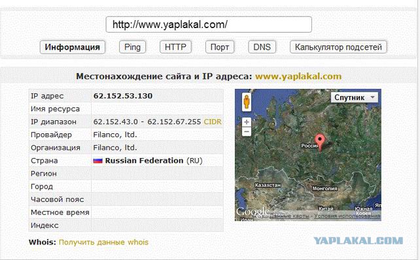Click the Местное время label
Image resolution: width=420 pixels, height=260 pixels.
(x=60, y=212)
